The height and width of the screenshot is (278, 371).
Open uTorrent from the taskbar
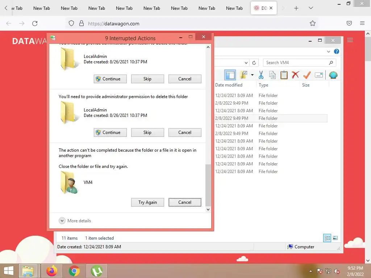(x=97, y=271)
